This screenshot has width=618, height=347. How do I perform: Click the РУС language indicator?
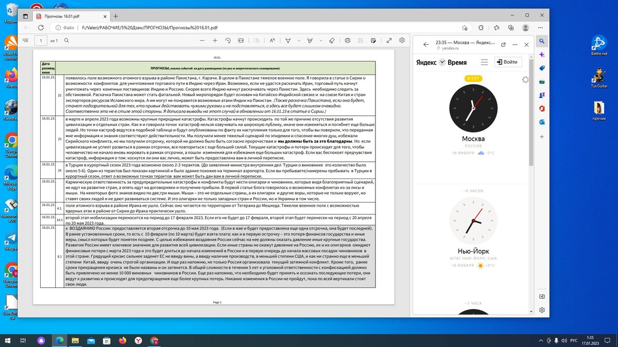(x=573, y=340)
